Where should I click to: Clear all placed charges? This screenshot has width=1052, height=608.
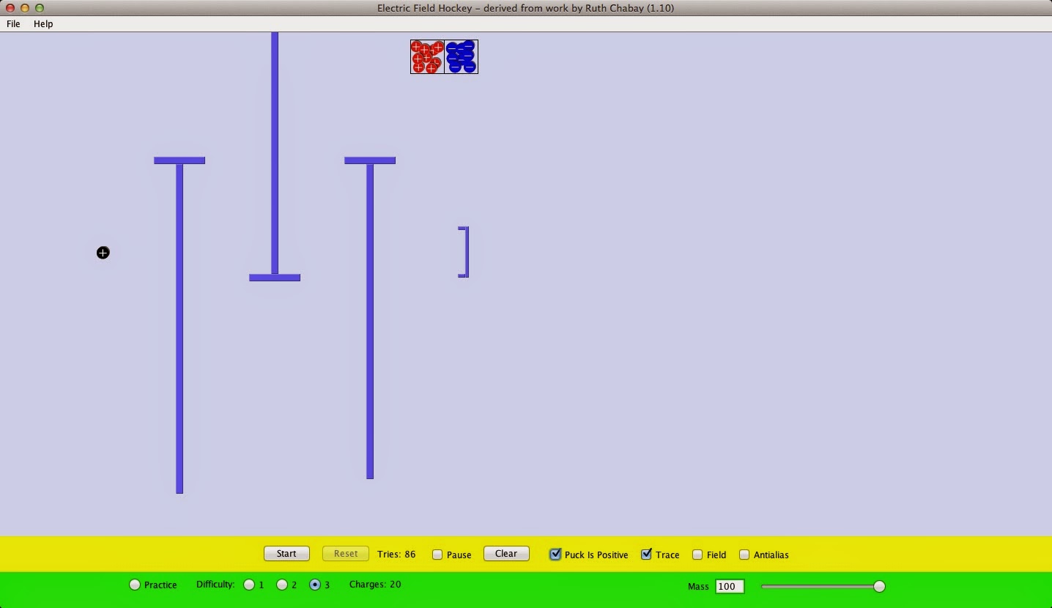506,554
